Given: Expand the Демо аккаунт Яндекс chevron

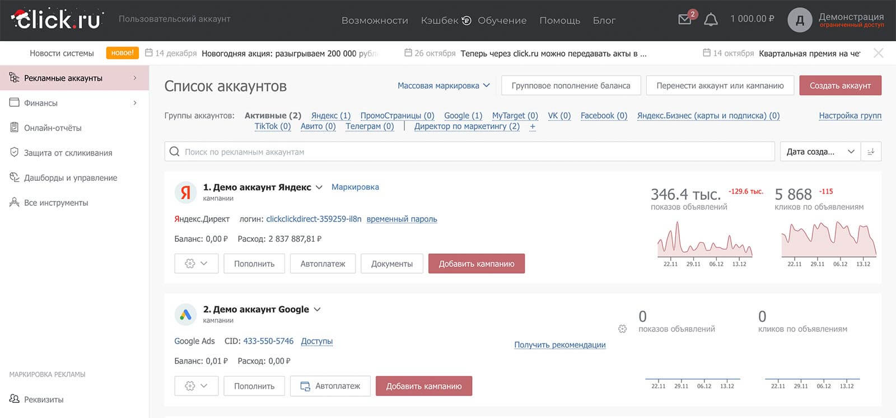Looking at the screenshot, I should tap(319, 187).
